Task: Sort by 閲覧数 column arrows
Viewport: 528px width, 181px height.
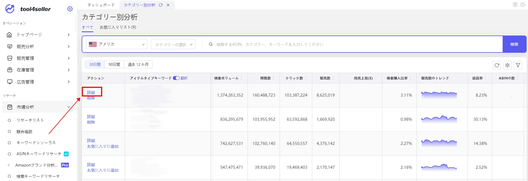Action: click(x=273, y=78)
